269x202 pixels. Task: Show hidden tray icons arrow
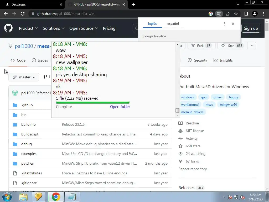click(x=223, y=197)
